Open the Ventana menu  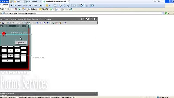(x=48, y=19)
